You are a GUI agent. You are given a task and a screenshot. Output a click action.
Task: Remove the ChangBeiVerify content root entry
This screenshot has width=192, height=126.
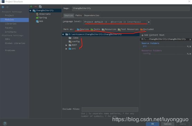point(190,39)
